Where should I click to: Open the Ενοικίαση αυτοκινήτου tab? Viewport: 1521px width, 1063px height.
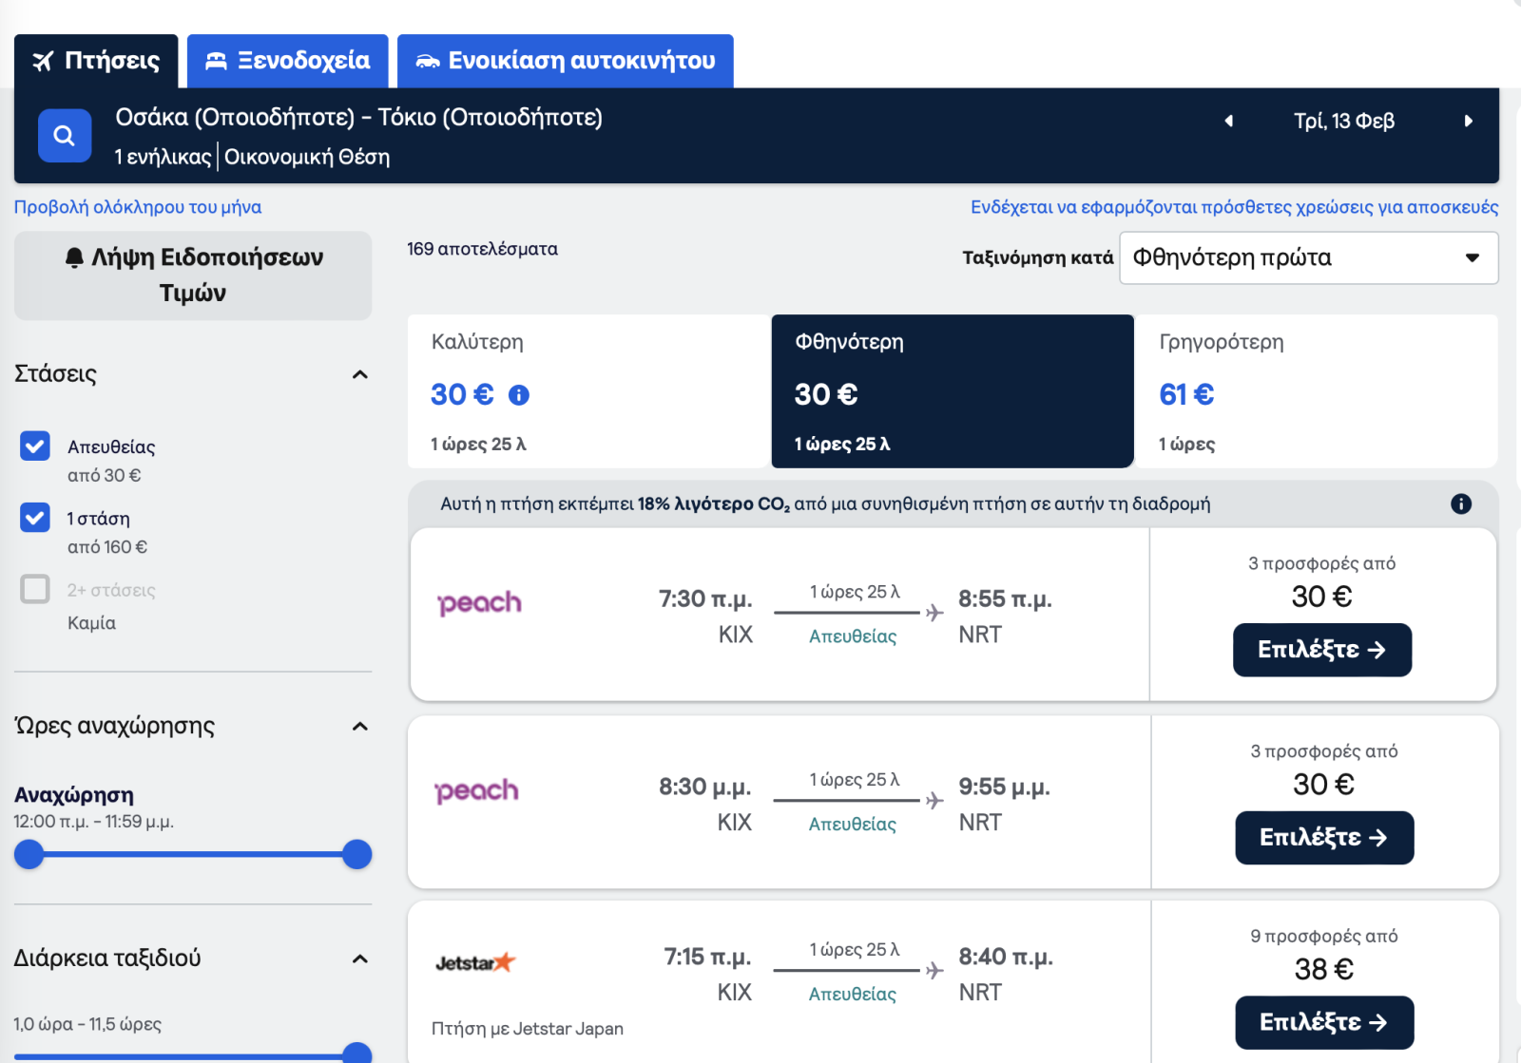point(566,61)
